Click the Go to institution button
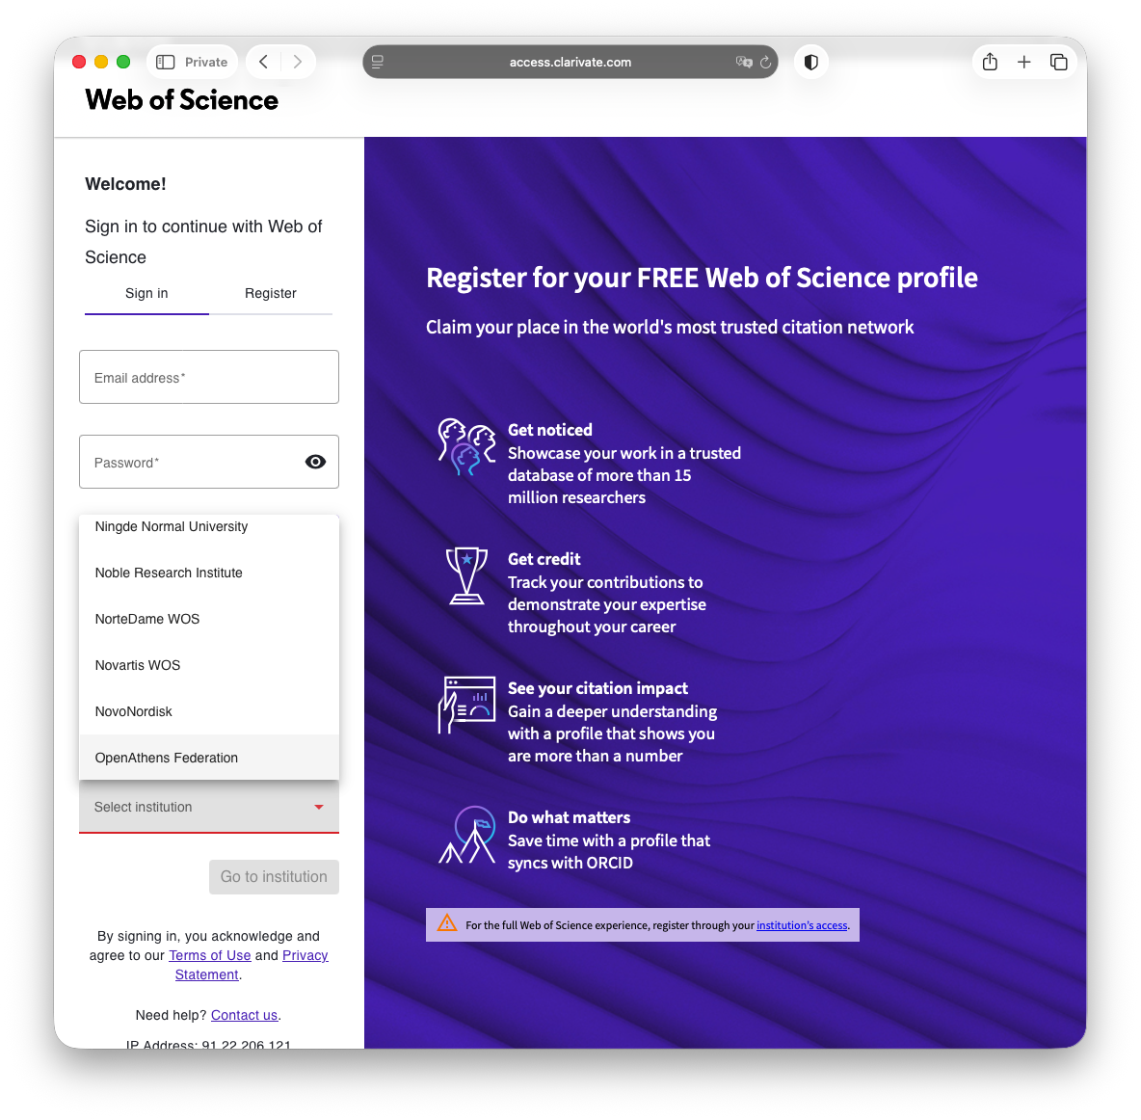This screenshot has width=1141, height=1120. pos(274,876)
